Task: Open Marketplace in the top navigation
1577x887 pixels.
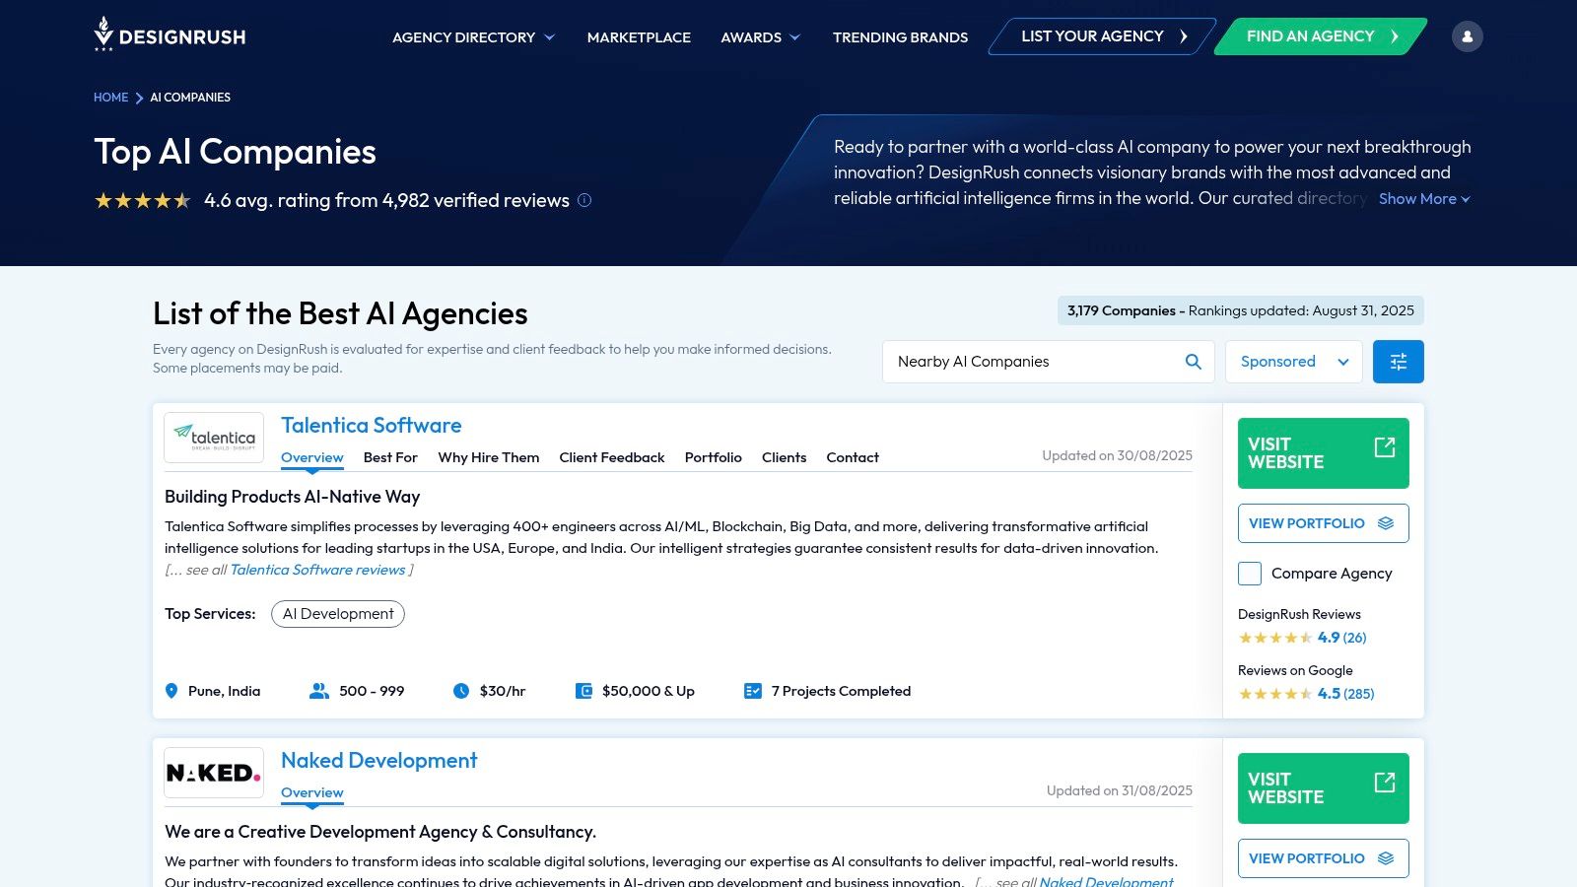Action: (x=639, y=37)
